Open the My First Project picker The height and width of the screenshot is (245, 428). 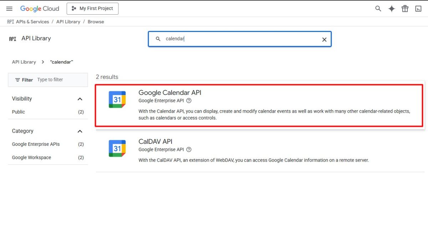point(92,8)
